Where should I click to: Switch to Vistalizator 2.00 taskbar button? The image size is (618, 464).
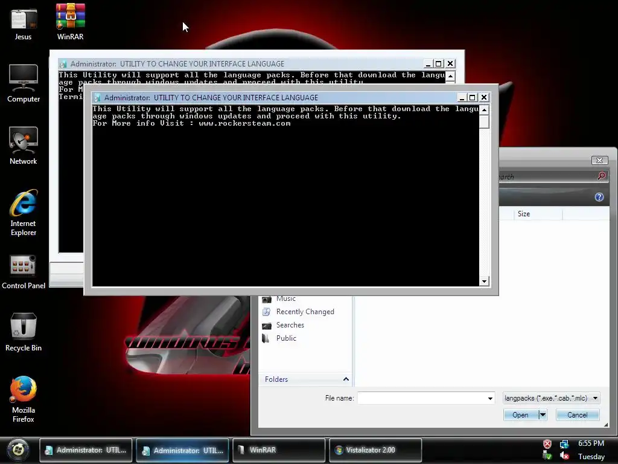(x=375, y=449)
